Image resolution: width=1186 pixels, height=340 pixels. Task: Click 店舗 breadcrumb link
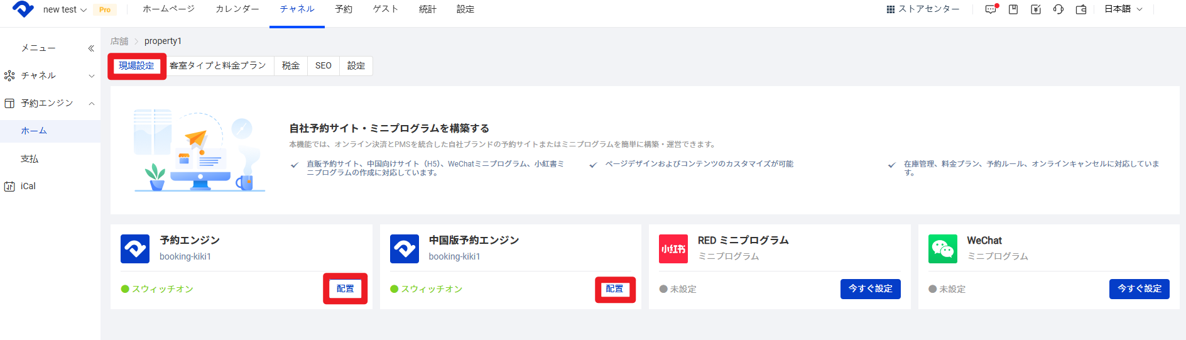[x=119, y=41]
